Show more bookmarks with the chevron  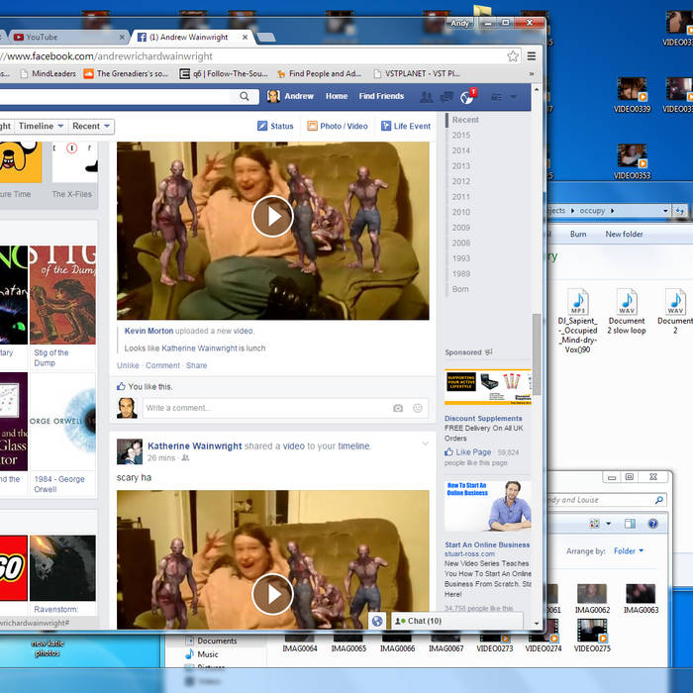(x=532, y=74)
